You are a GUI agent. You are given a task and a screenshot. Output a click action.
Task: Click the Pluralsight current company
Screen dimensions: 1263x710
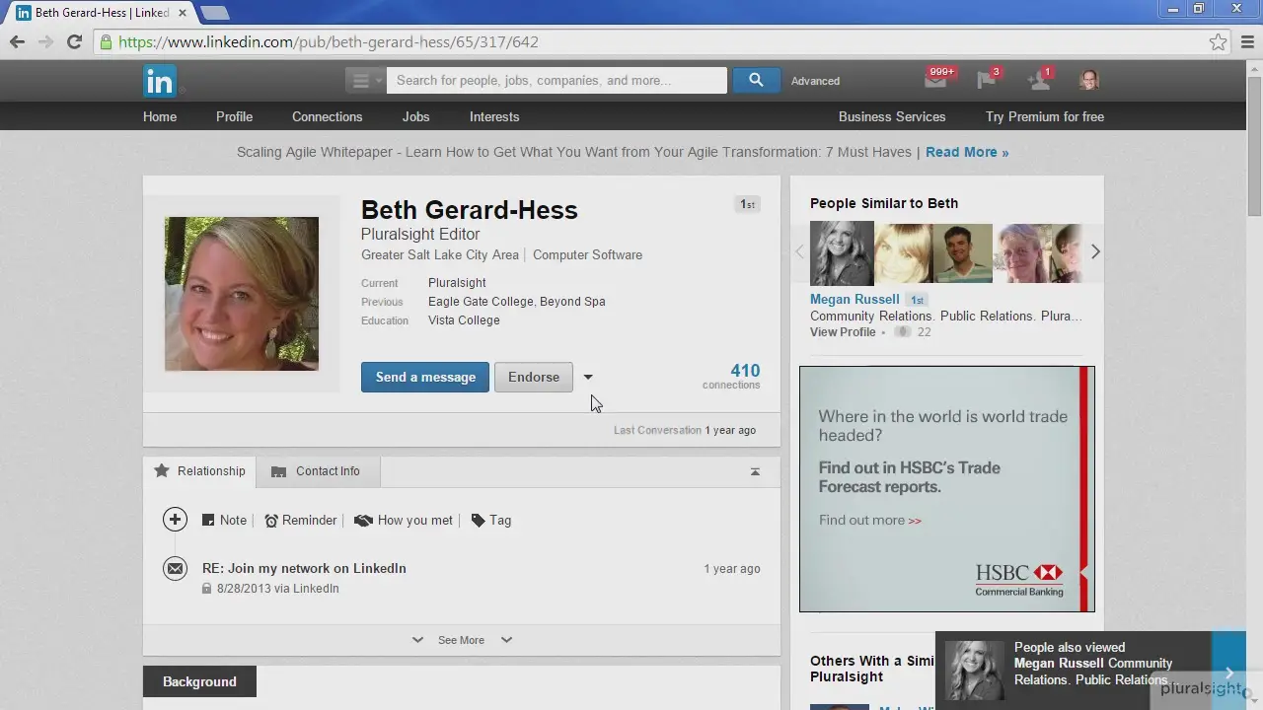pyautogui.click(x=457, y=283)
